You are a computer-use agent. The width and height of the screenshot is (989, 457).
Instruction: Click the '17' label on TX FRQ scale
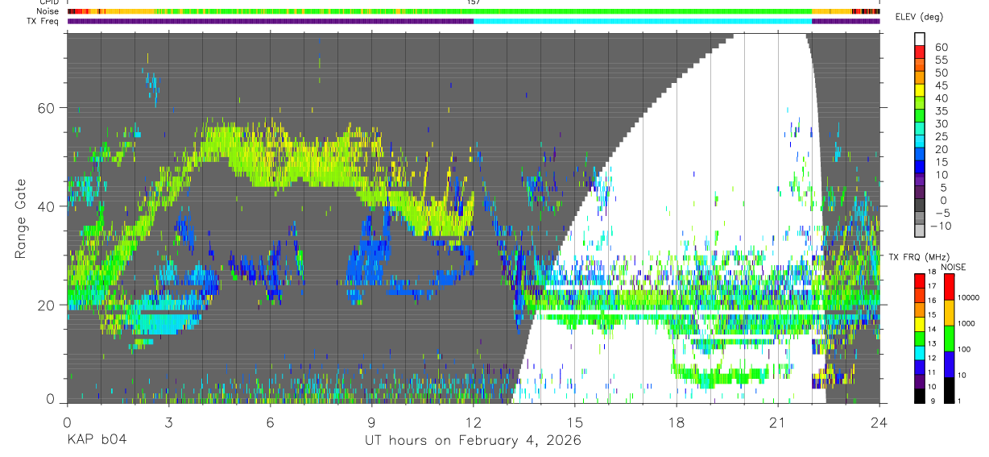tap(931, 286)
